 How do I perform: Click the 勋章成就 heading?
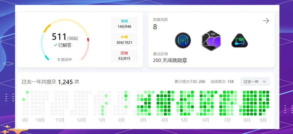click(x=161, y=20)
